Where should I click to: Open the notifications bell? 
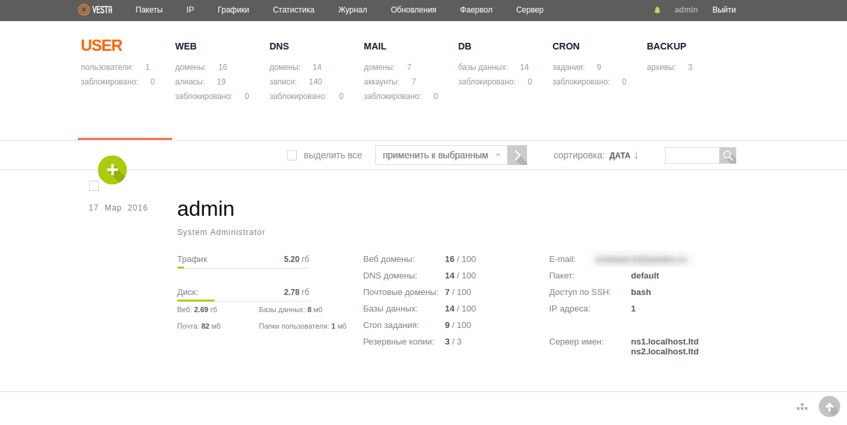[x=657, y=10]
